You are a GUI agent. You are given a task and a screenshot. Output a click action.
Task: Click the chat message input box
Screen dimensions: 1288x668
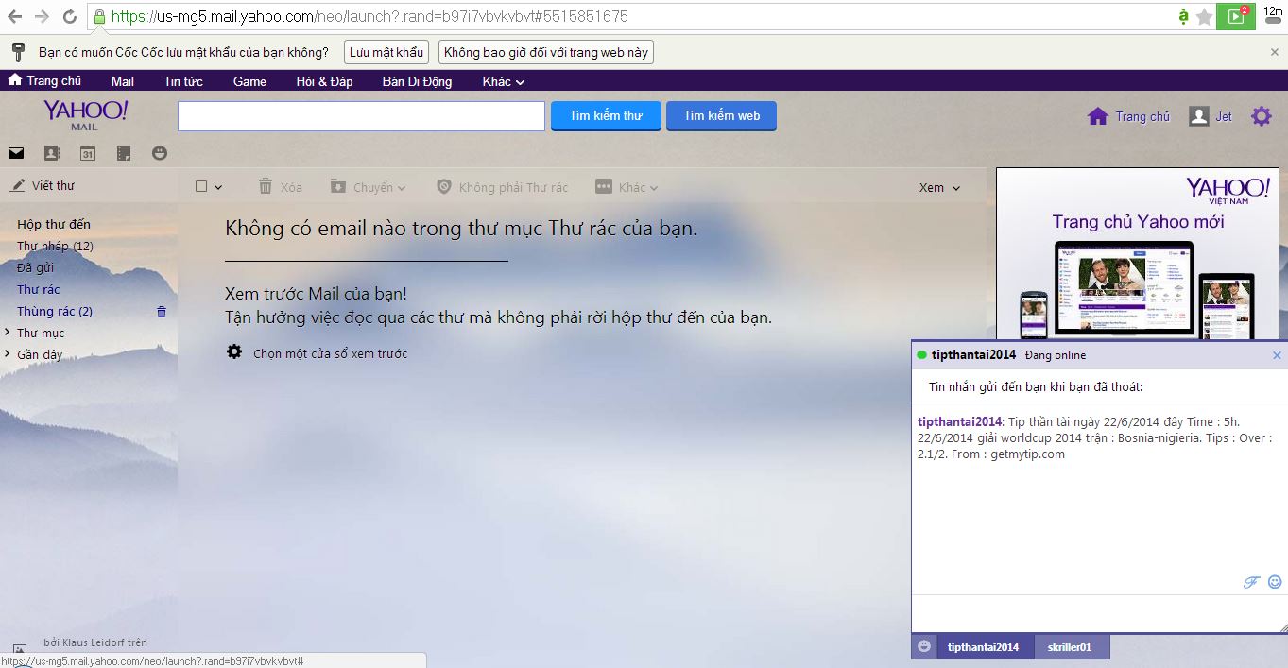[x=1098, y=612]
